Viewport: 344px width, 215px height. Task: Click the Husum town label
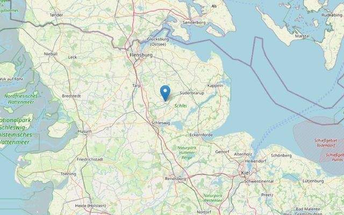[85, 131]
